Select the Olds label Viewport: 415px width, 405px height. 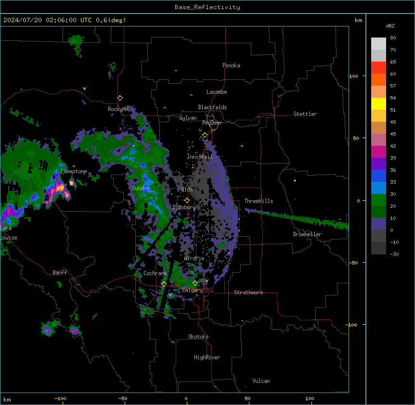[187, 190]
